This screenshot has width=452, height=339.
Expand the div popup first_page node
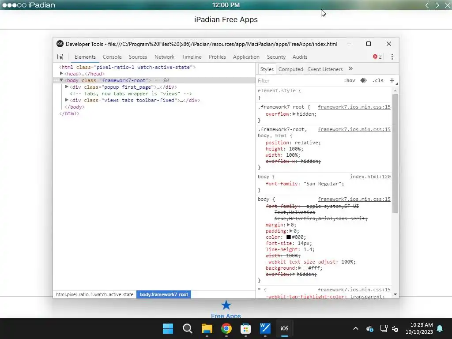67,87
